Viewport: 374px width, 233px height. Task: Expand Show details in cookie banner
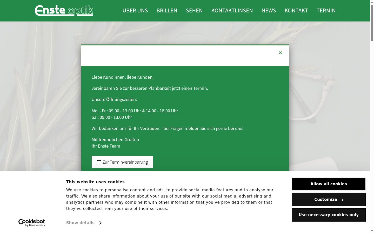tap(84, 223)
